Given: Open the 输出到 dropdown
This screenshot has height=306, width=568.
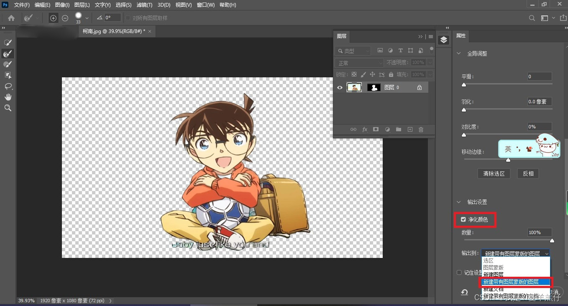Looking at the screenshot, I should tap(516, 253).
